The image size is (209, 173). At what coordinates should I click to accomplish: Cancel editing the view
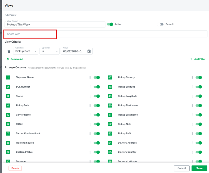coord(182,168)
